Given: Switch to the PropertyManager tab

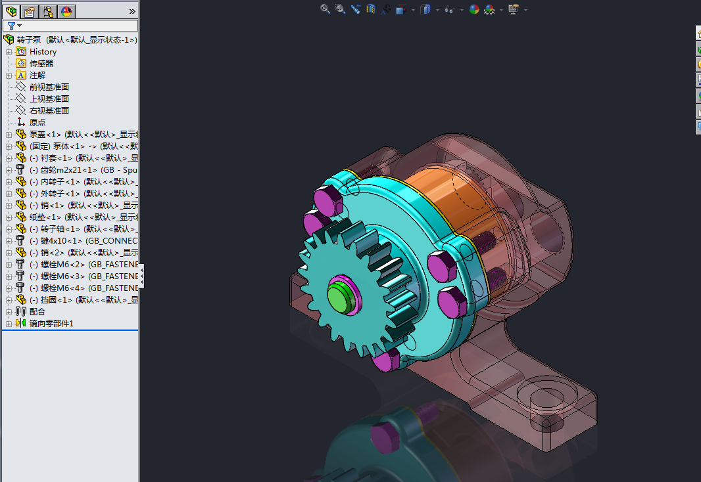Looking at the screenshot, I should coord(30,12).
